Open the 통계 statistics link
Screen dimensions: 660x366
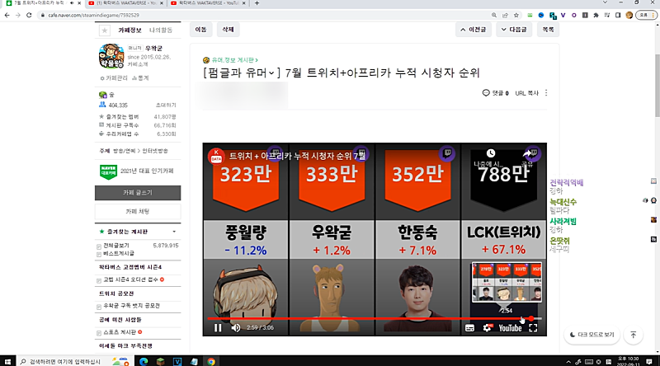point(140,78)
